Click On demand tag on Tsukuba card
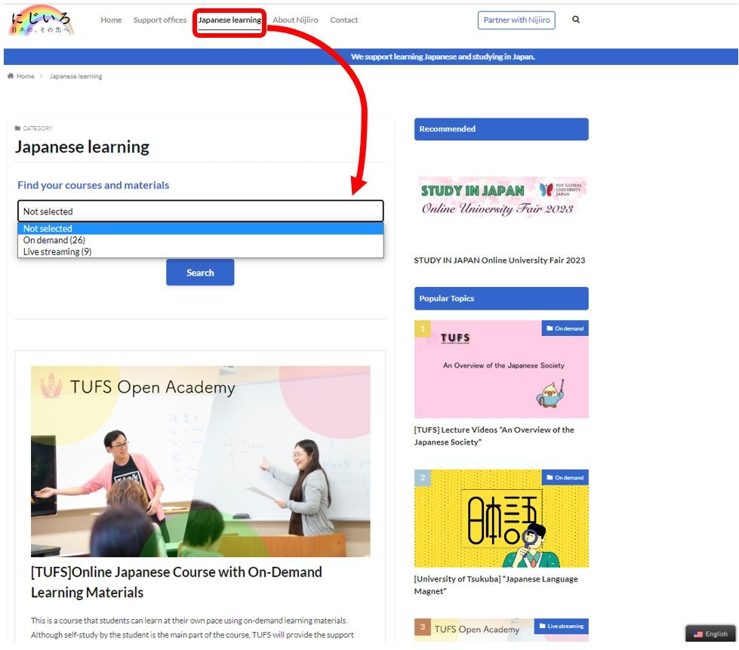 565,477
